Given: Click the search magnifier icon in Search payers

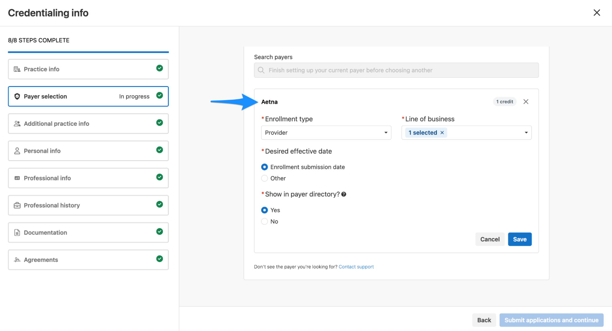Looking at the screenshot, I should [x=261, y=70].
